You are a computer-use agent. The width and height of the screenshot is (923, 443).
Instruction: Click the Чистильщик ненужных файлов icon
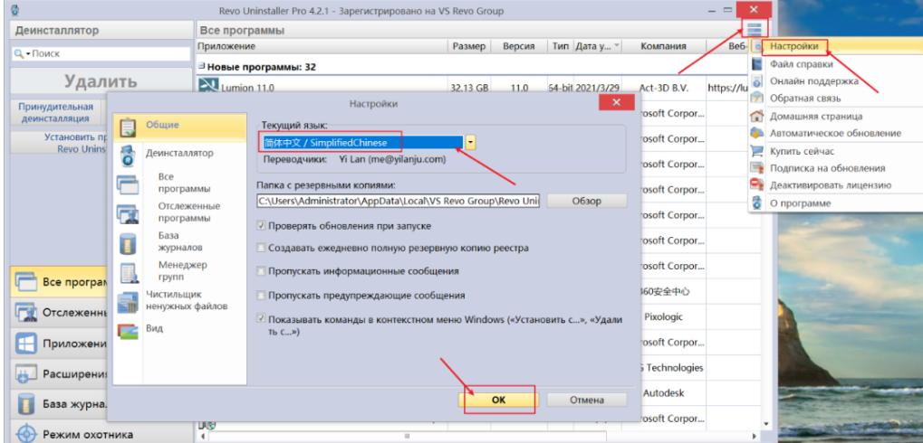coord(128,302)
